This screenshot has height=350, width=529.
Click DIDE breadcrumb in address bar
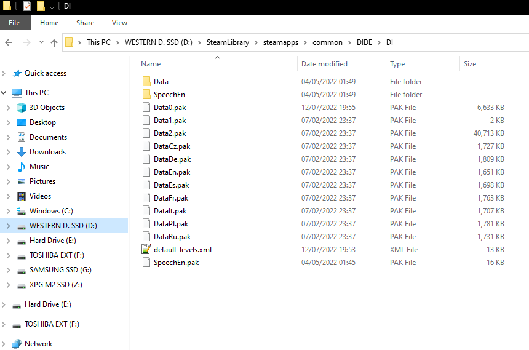point(364,42)
